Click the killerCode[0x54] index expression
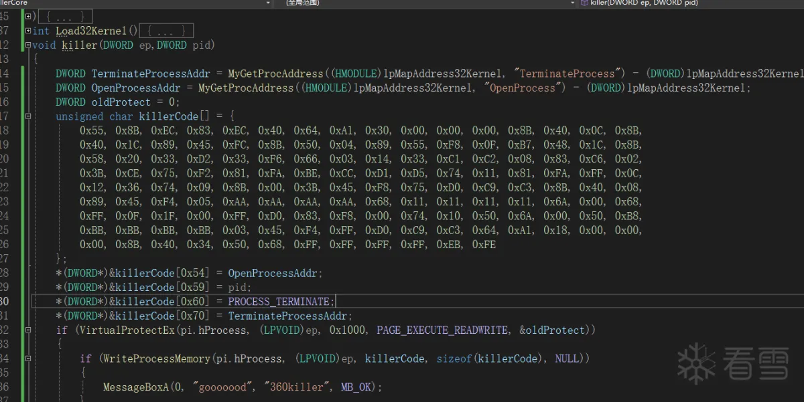The width and height of the screenshot is (804, 402). tap(162, 273)
